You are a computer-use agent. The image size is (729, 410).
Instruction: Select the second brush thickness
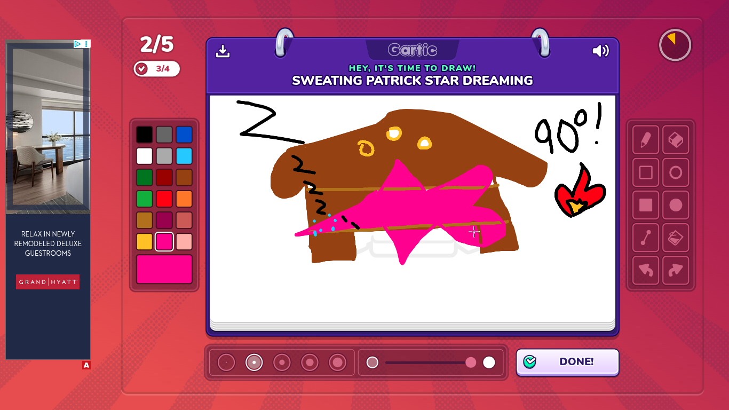254,362
